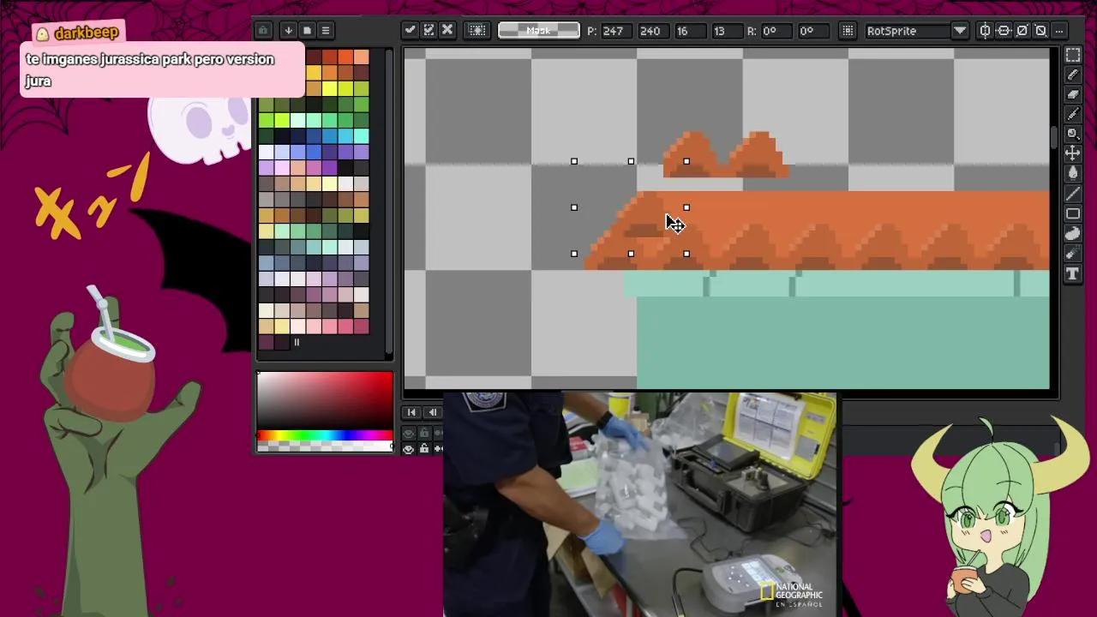1097x617 pixels.
Task: Click the top-right selection transform handle
Action: 686,161
